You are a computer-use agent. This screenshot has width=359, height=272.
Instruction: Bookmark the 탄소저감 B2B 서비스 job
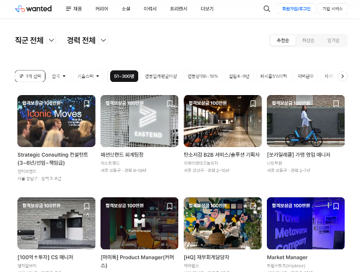click(253, 103)
